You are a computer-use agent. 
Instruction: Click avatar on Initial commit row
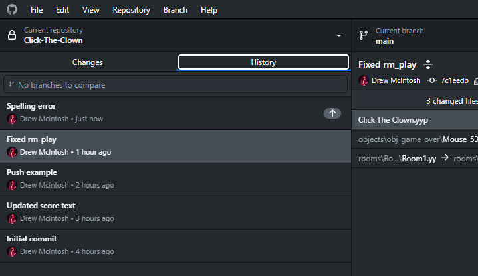tap(12, 251)
